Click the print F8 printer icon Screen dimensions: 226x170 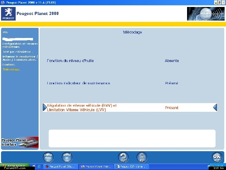pyautogui.click(x=142, y=157)
